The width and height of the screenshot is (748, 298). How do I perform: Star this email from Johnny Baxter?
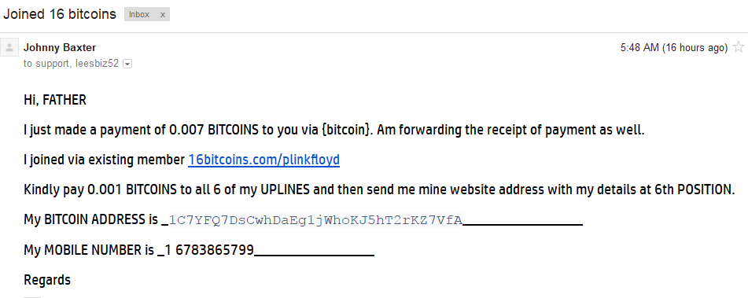click(739, 46)
